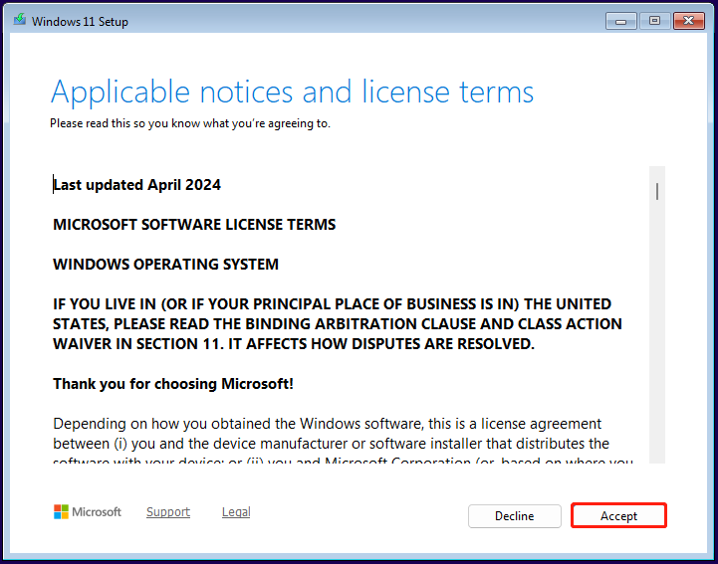
Task: Open the Legal link
Action: pos(236,512)
